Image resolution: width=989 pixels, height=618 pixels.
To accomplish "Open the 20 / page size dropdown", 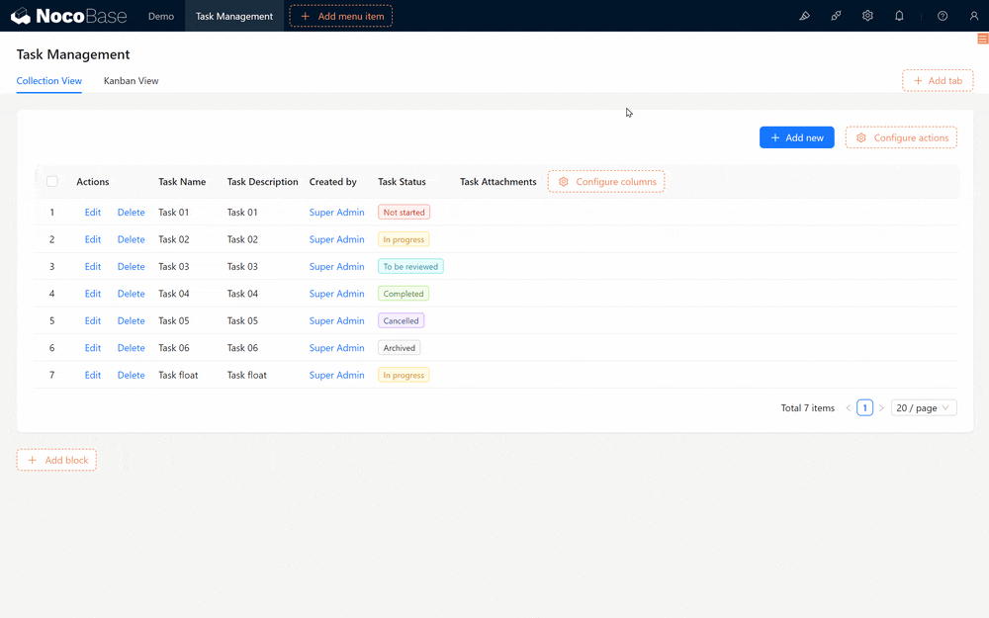I will [924, 408].
